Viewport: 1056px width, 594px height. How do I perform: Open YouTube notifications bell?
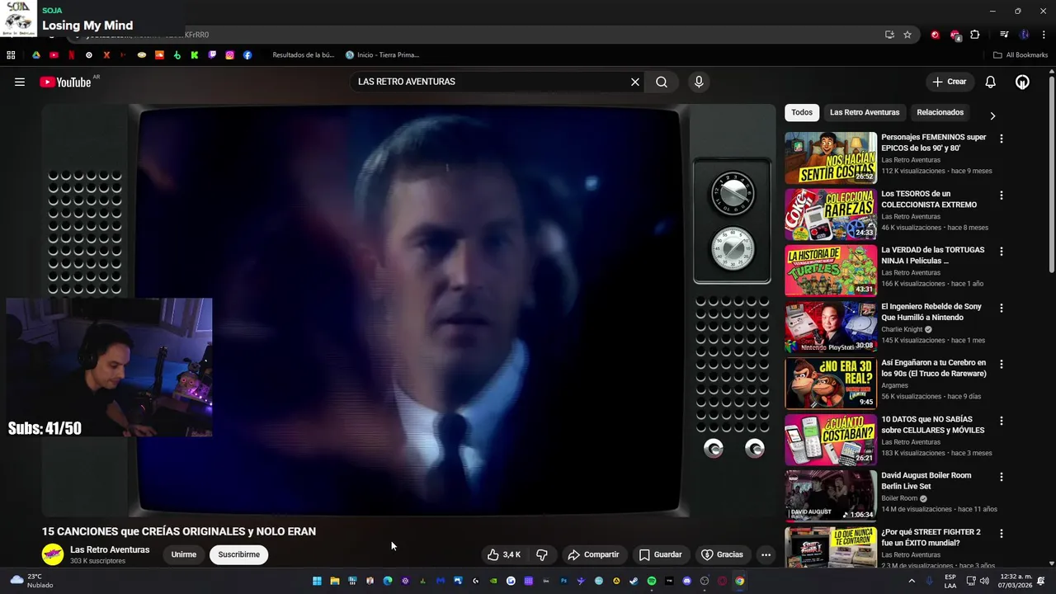pos(991,82)
